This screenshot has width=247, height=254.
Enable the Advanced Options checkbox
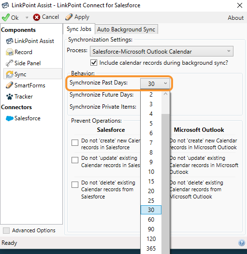(6, 230)
